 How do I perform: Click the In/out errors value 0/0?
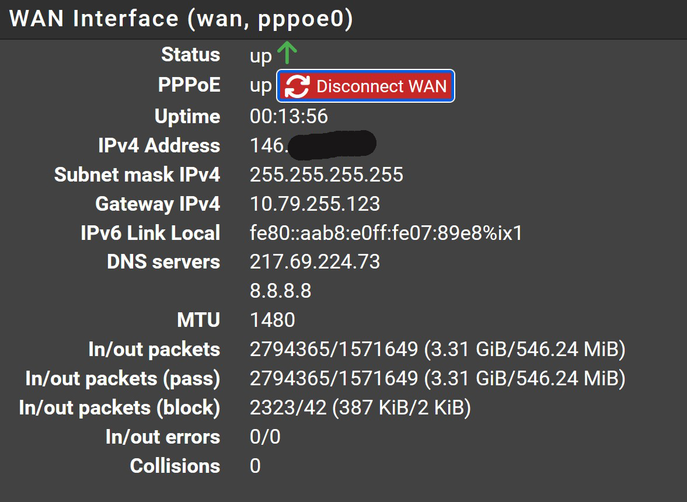pos(264,437)
